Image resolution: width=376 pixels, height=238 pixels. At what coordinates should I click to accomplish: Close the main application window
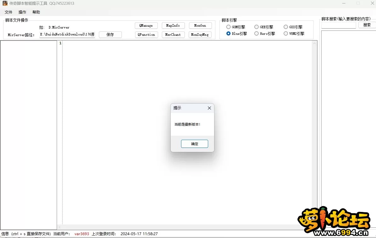[x=372, y=3]
